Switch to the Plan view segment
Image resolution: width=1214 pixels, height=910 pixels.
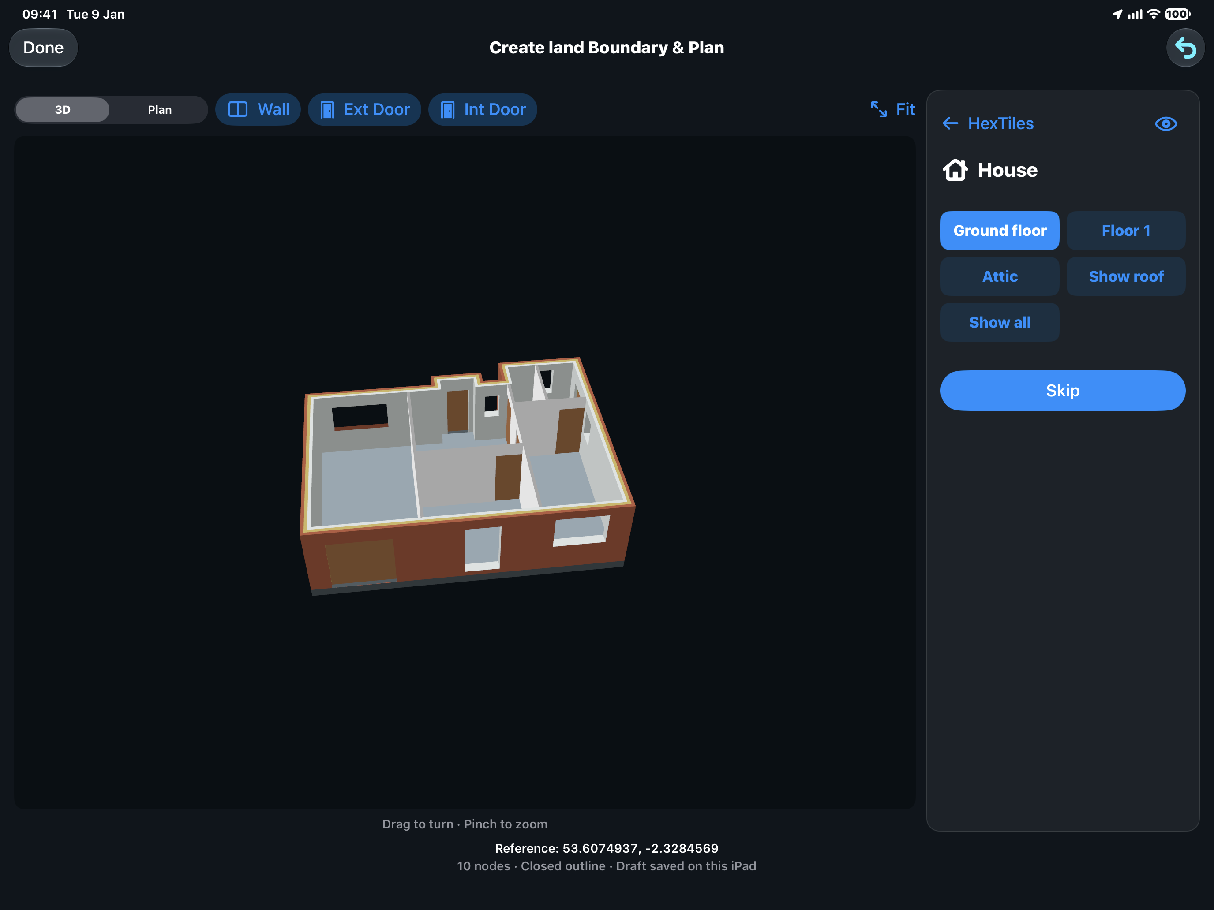[x=160, y=110]
